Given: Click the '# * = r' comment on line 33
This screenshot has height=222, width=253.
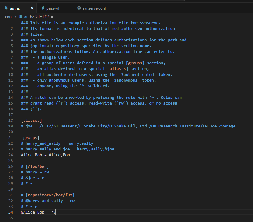Looking at the screenshot, I should pyautogui.click(x=29, y=206).
